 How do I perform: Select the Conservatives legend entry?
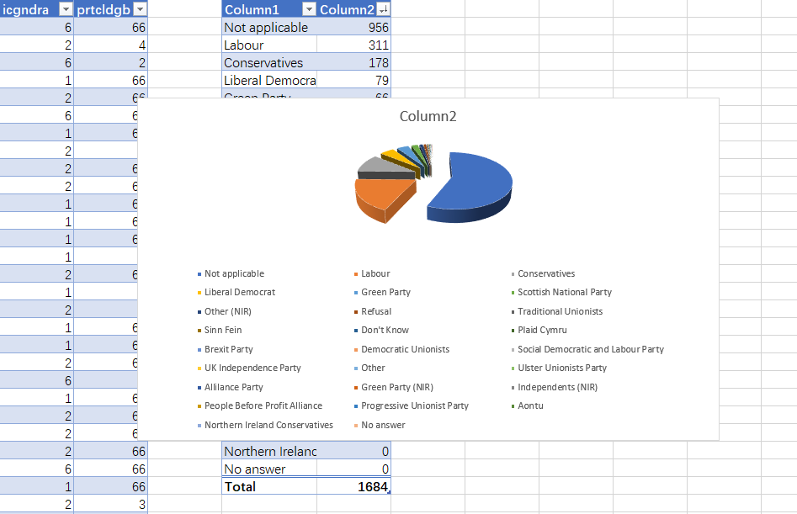click(x=546, y=273)
